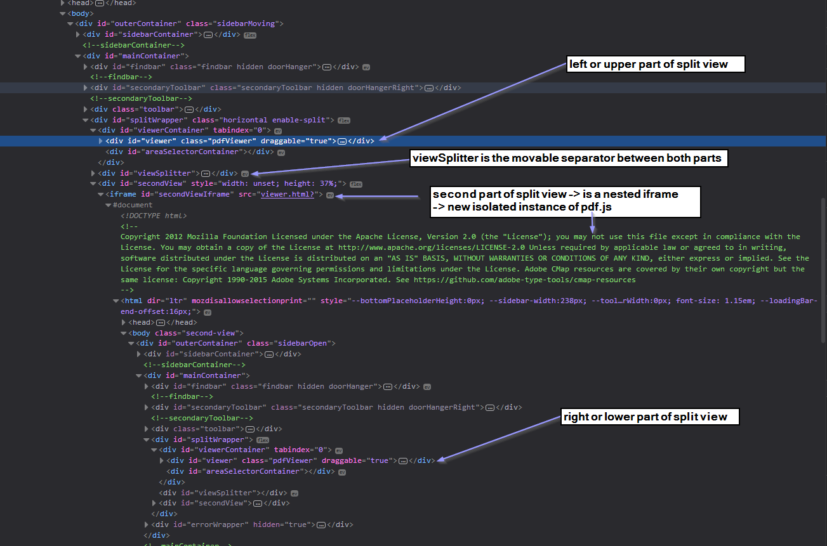Click event badge beside top-level areaSelectorContainer div
The height and width of the screenshot is (546, 827).
pyautogui.click(x=281, y=152)
